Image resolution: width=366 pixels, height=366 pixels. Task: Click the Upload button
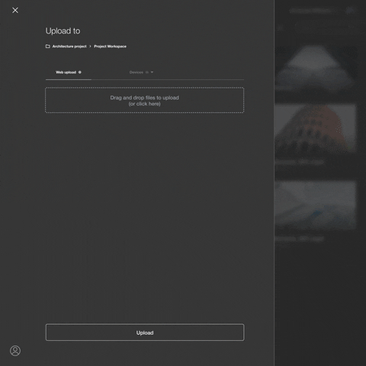tap(145, 332)
